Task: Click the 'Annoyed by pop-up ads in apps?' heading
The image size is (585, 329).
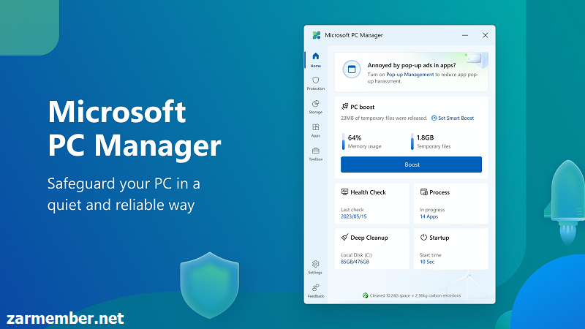Action: [412, 65]
